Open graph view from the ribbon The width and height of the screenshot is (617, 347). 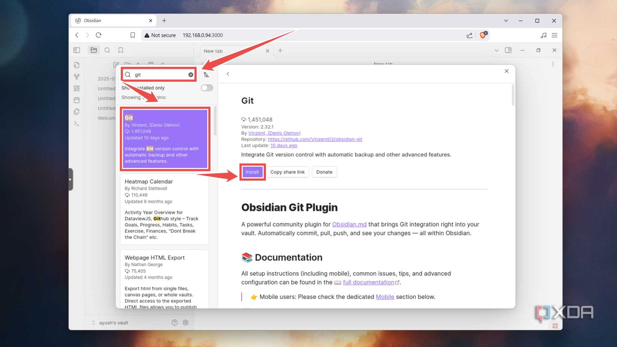click(x=77, y=77)
